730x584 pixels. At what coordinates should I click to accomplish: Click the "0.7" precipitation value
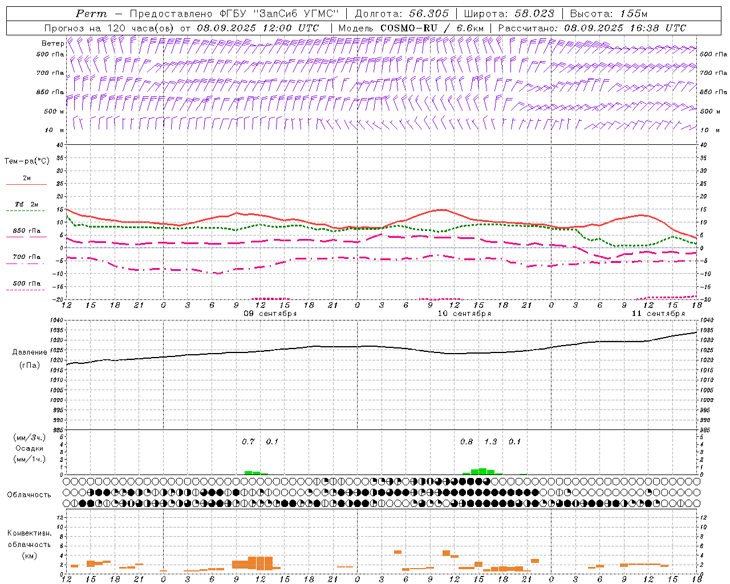coord(248,441)
